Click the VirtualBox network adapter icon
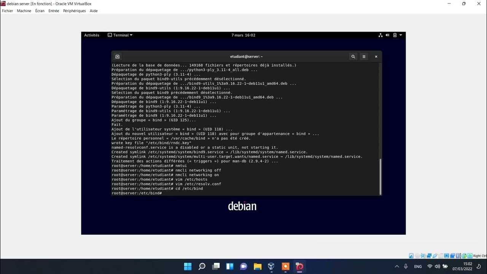Viewport: 487px width, 274px height. [x=429, y=256]
